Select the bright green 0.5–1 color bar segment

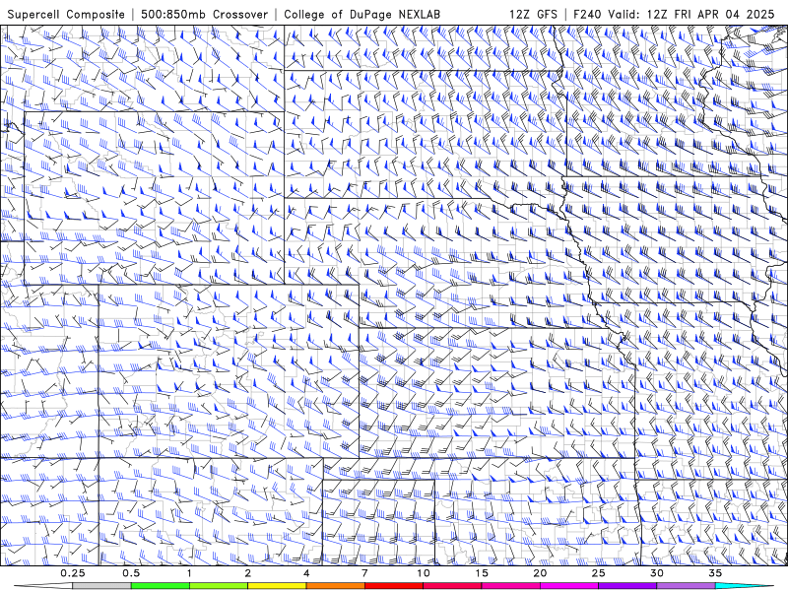[x=160, y=586]
